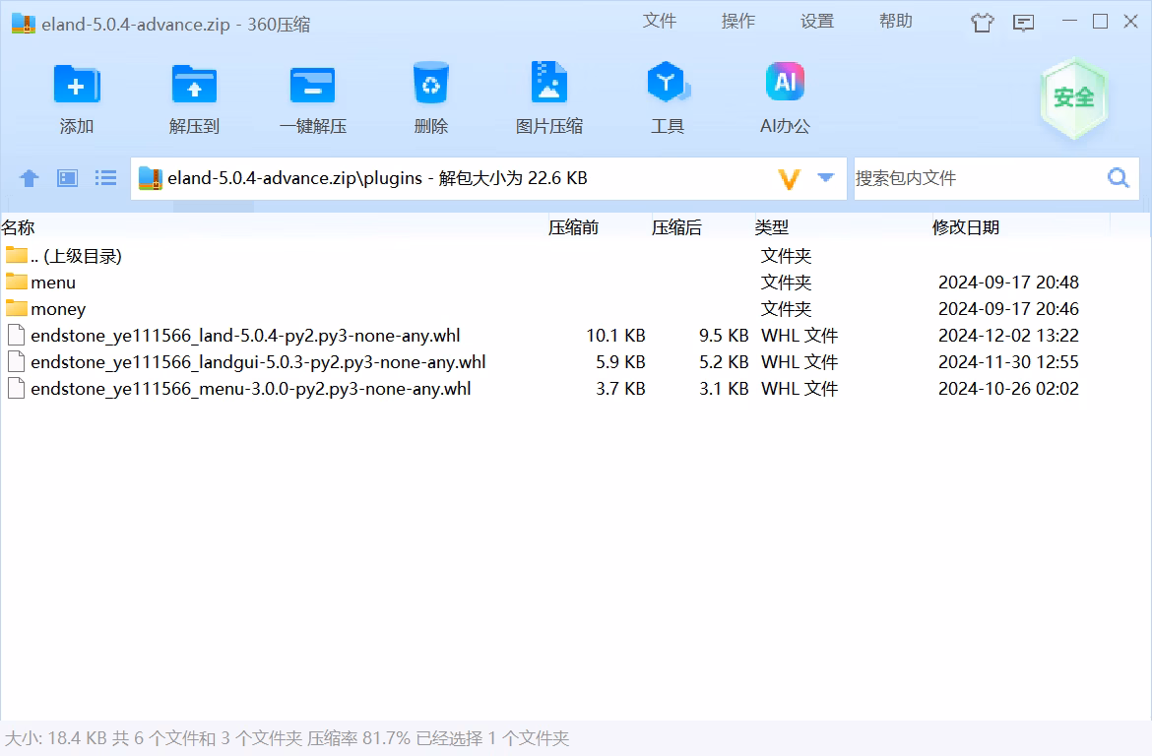Open the 设置 (Settings) menu
This screenshot has width=1152, height=756.
[817, 21]
